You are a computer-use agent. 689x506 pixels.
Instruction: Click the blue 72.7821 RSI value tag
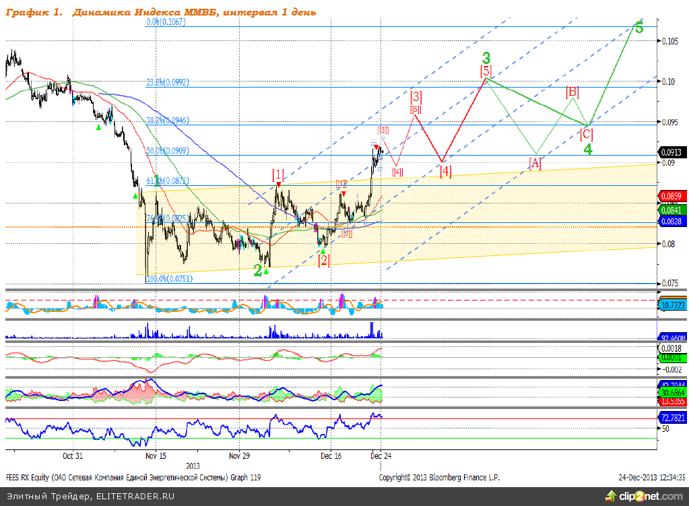click(671, 418)
